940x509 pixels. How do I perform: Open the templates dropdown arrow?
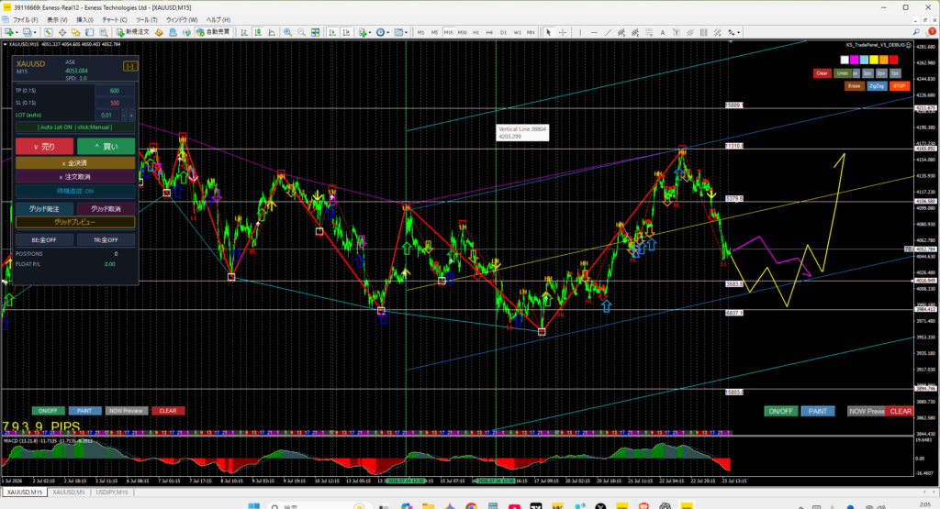pos(406,32)
